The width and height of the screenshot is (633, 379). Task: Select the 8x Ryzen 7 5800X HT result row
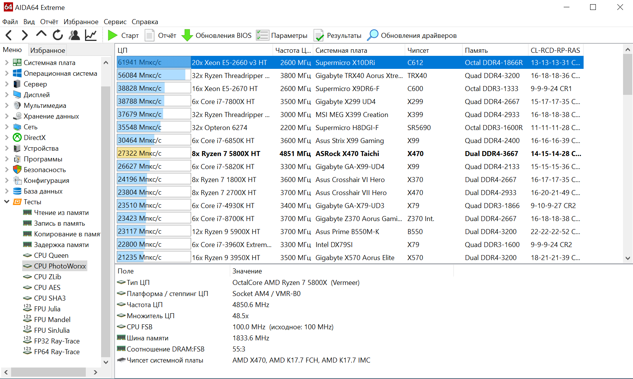pos(350,153)
